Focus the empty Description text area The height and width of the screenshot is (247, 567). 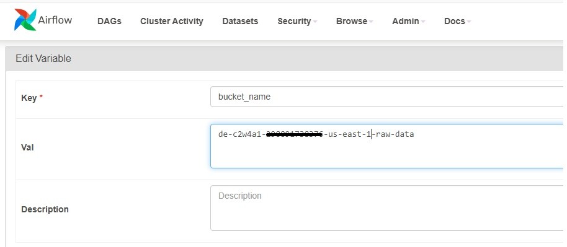click(x=386, y=208)
